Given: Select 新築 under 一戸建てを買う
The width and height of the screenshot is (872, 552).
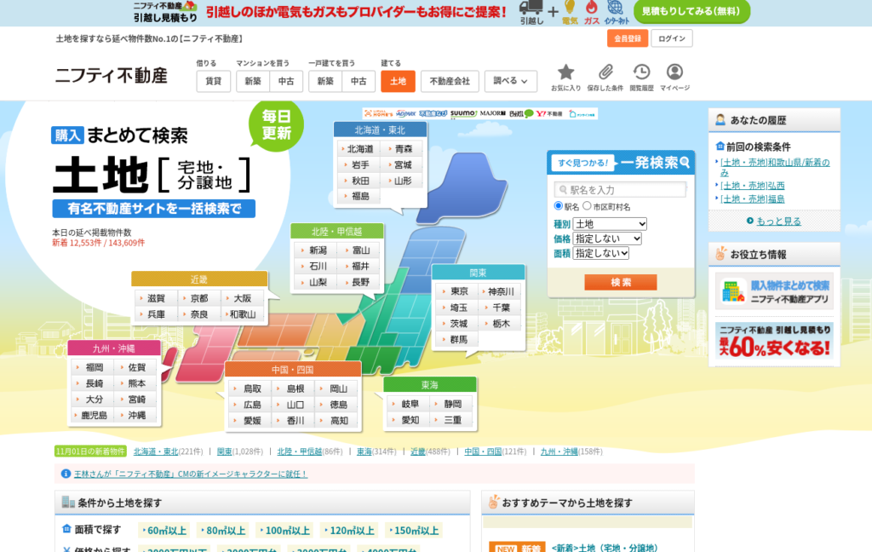Looking at the screenshot, I should [325, 81].
